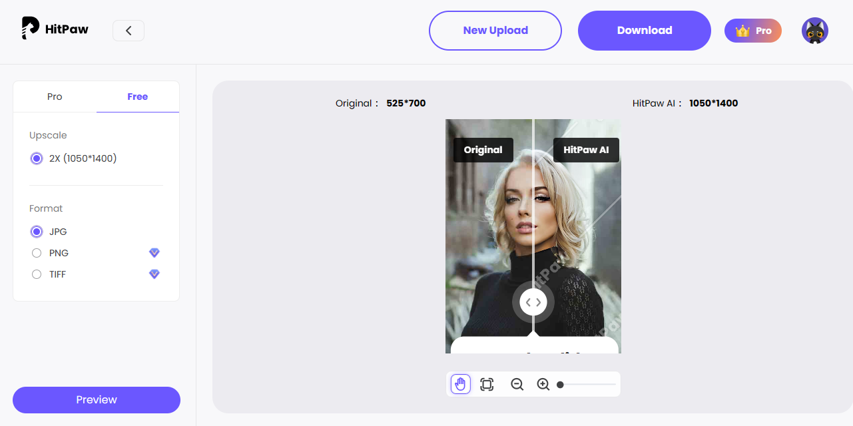The image size is (853, 426).
Task: Click the New Upload button
Action: 495,31
